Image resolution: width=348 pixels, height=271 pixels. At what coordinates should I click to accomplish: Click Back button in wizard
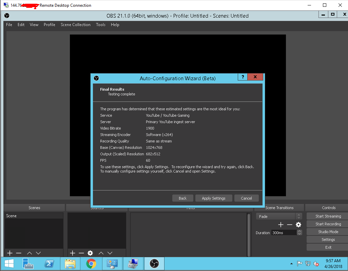tap(183, 198)
